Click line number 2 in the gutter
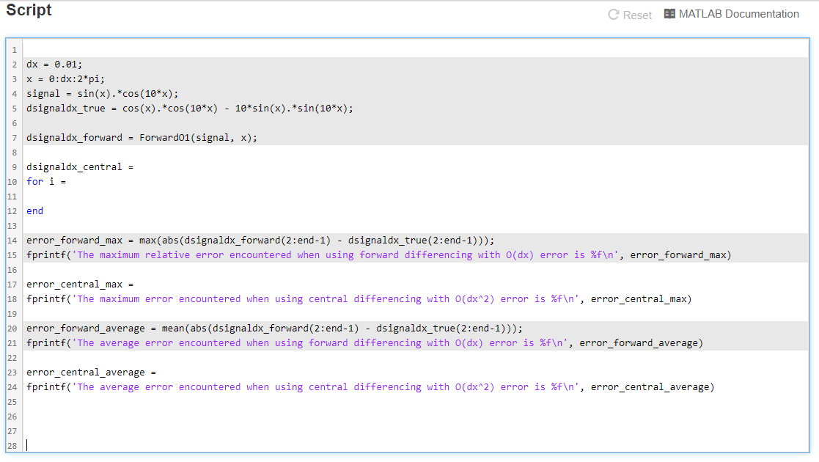Screen dimensions: 819x462 point(14,64)
